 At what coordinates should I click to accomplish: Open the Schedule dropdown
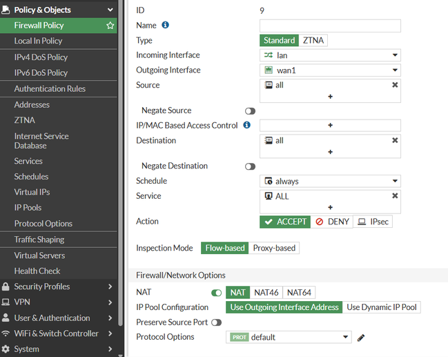click(x=330, y=182)
